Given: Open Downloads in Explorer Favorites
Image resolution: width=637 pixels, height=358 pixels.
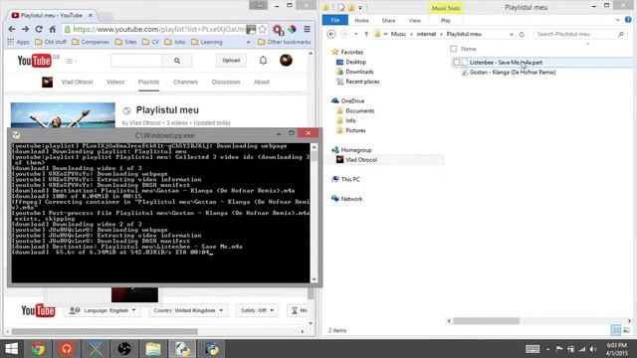Looking at the screenshot, I should pos(355,72).
